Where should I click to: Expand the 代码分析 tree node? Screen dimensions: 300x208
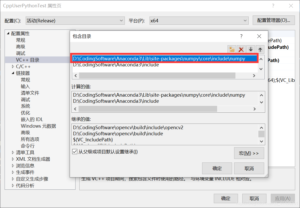tap(13, 185)
